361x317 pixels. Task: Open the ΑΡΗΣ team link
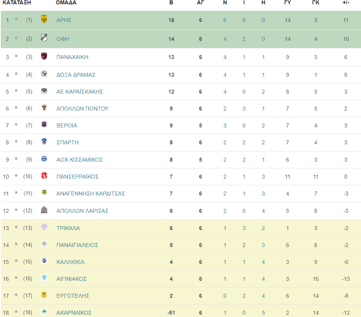[64, 20]
